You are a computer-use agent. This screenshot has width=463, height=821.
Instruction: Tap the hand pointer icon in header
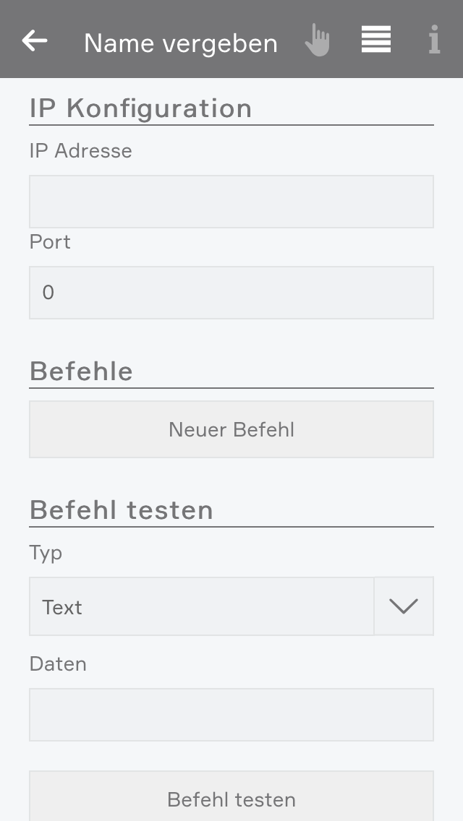point(317,40)
